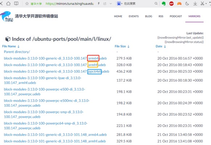Click the package box icon beside Index of
The image size is (211, 145).
pyautogui.click(x=8, y=39)
